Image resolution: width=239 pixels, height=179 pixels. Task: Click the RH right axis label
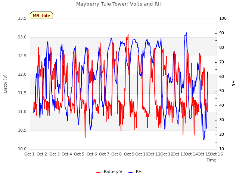[234, 84]
